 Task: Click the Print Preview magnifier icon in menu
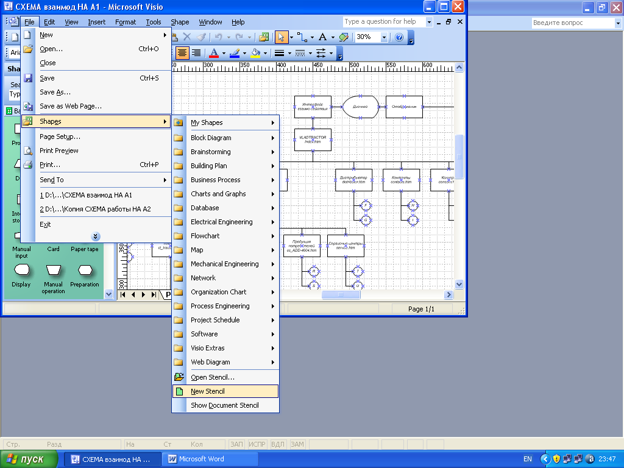click(x=28, y=151)
